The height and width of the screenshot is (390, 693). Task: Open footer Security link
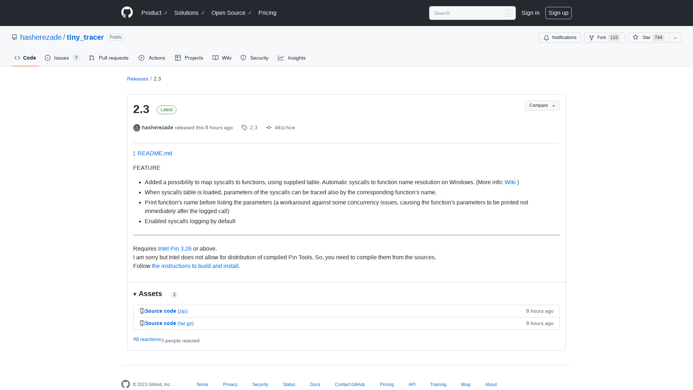click(260, 385)
